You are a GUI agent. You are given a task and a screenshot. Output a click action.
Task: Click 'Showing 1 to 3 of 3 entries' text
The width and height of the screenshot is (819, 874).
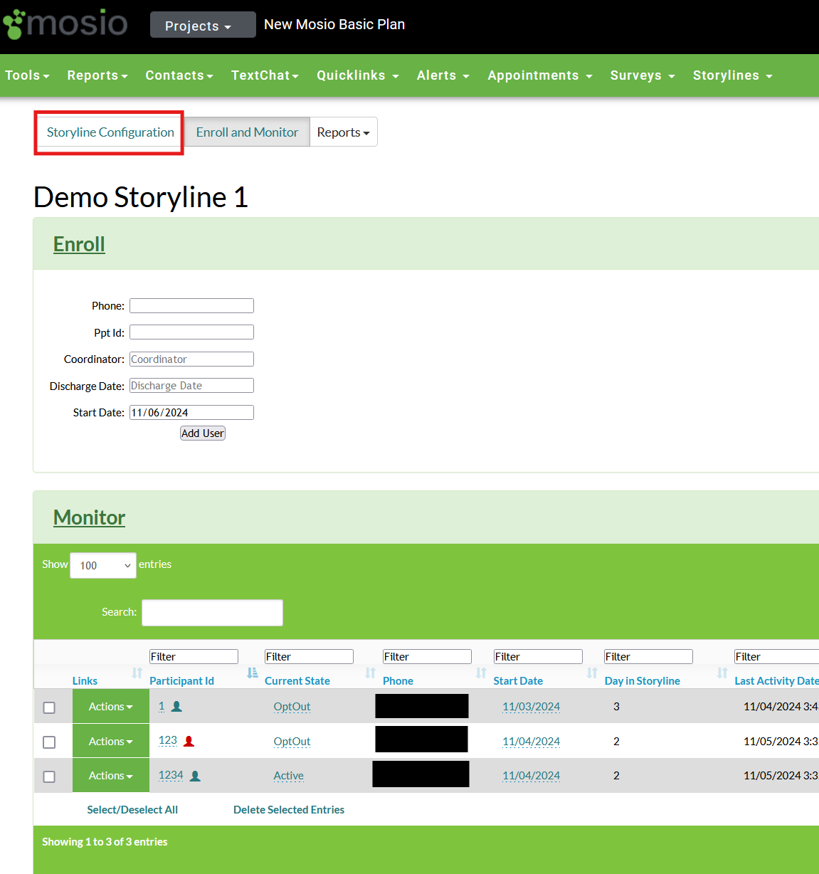click(105, 842)
